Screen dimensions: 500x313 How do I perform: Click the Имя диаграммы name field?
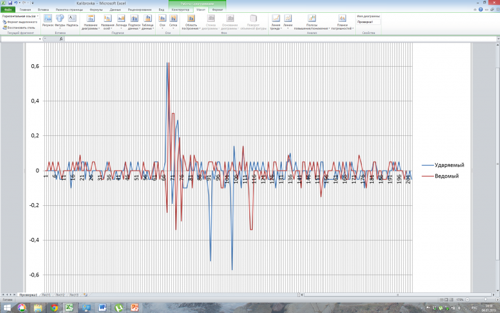click(x=369, y=22)
